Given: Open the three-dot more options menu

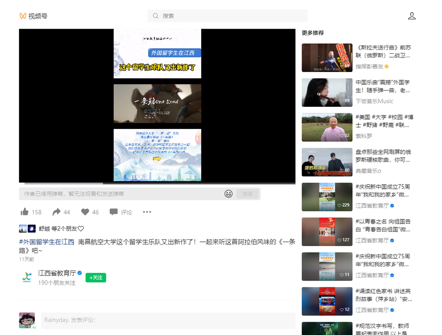Looking at the screenshot, I should click(x=147, y=212).
